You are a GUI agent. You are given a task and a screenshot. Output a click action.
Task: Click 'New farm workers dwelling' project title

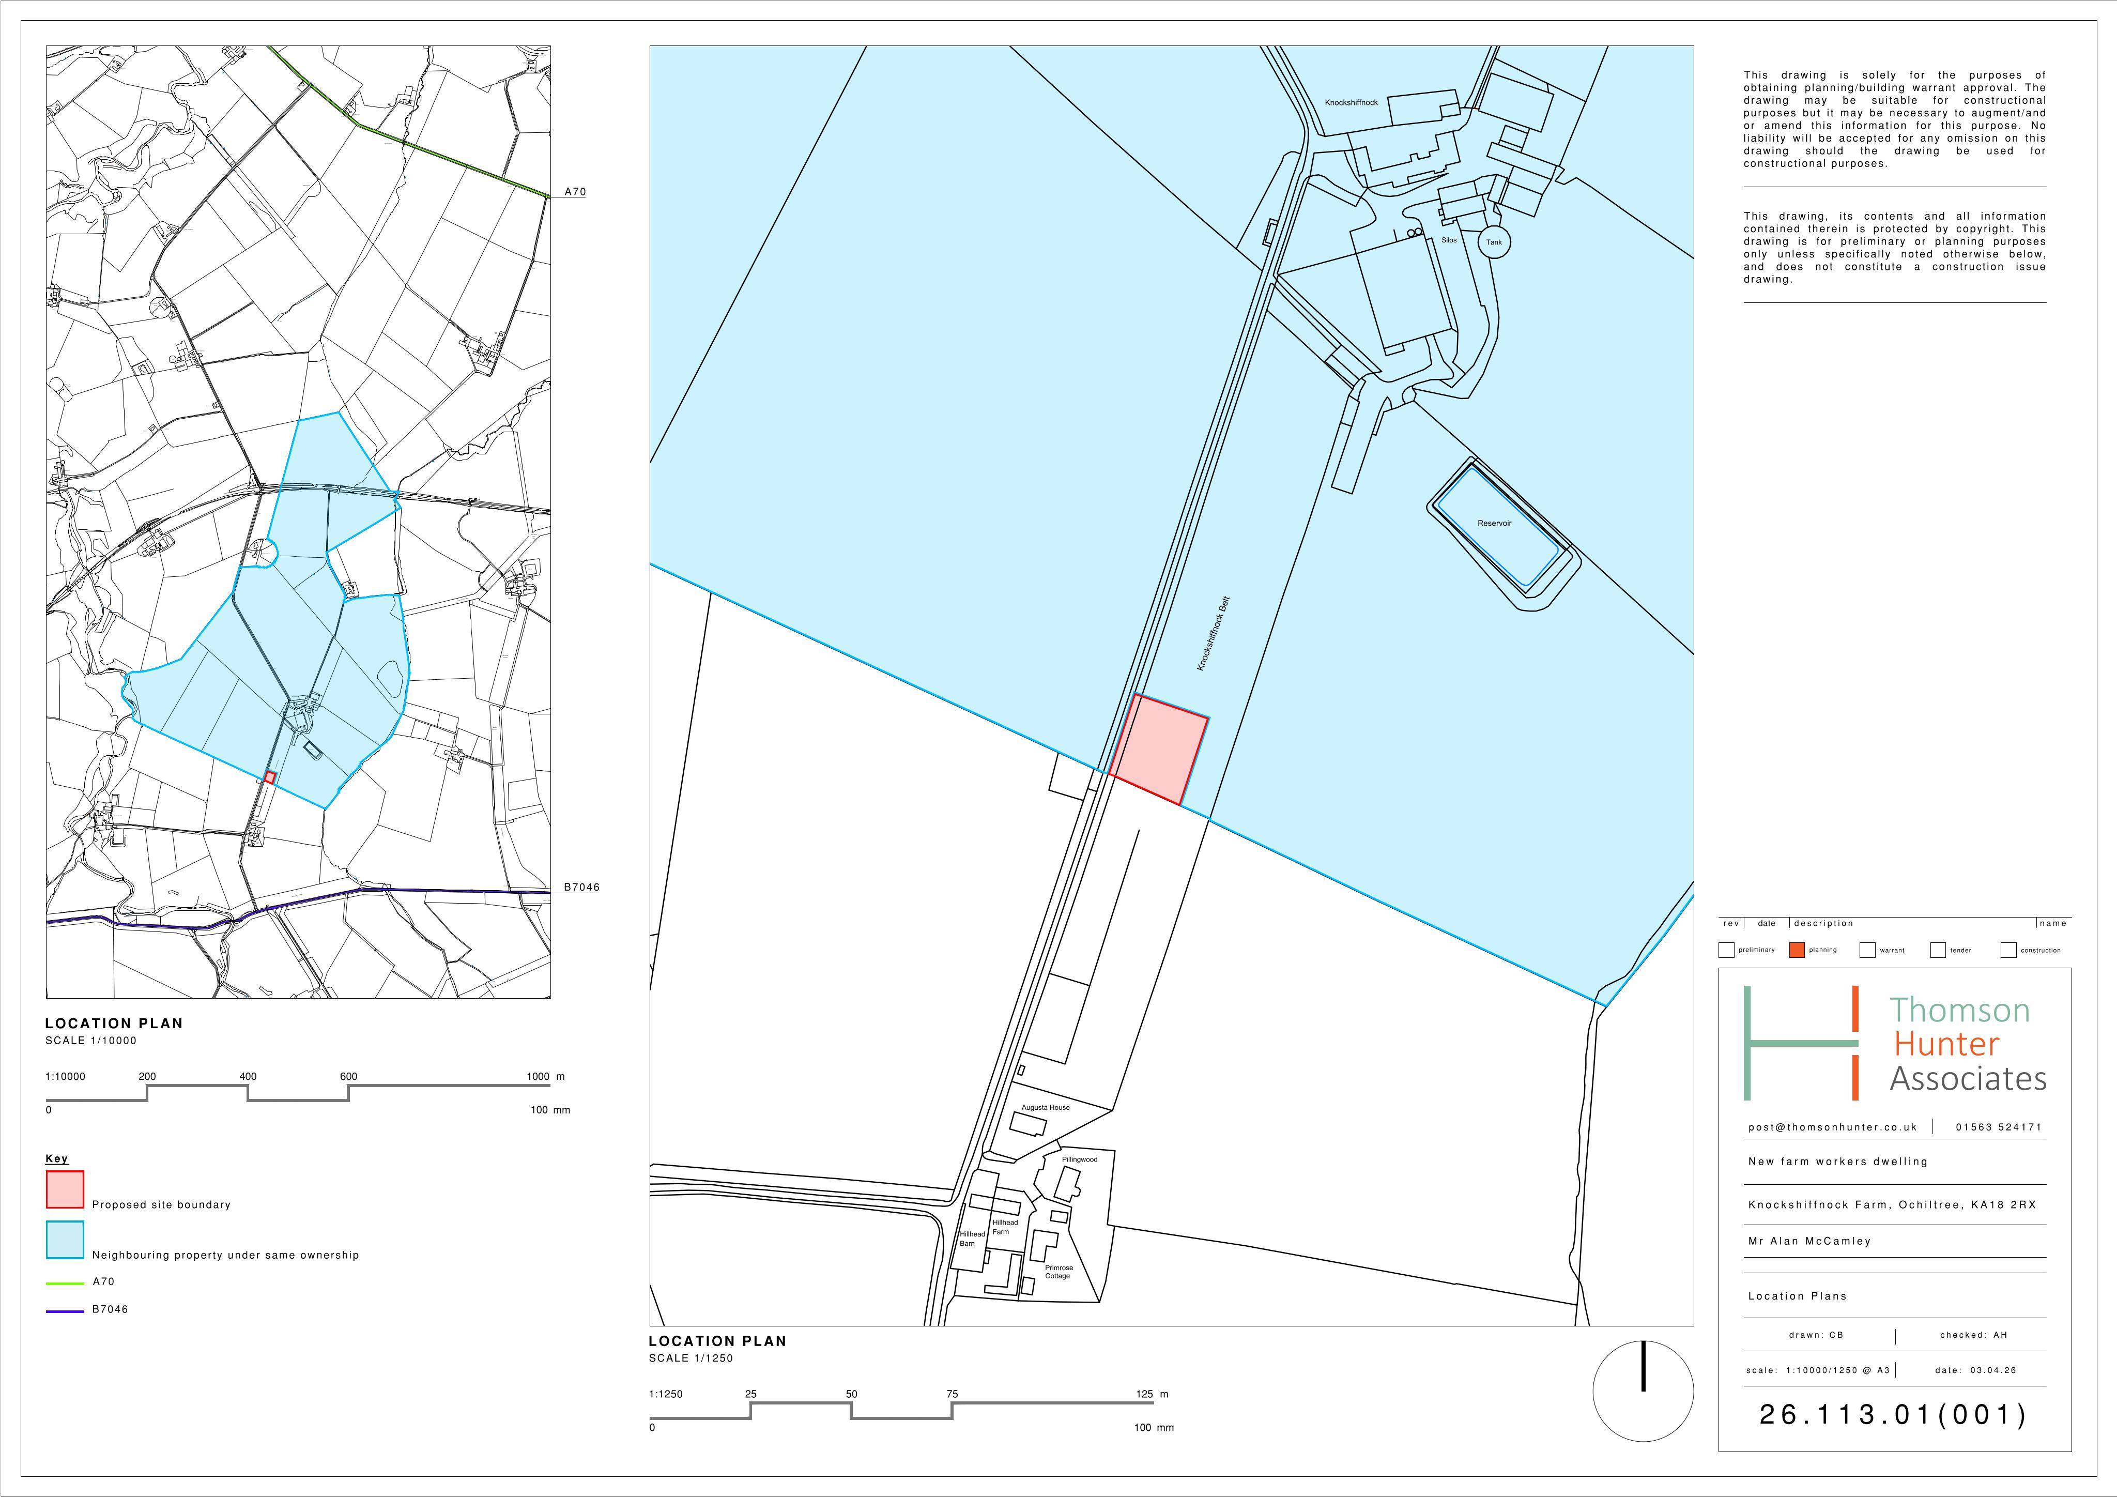1837,1161
